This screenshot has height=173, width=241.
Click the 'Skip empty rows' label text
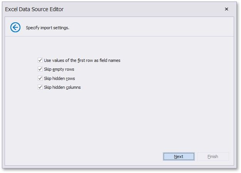(x=59, y=69)
